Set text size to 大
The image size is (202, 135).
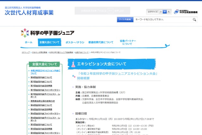pyautogui.click(x=169, y=12)
